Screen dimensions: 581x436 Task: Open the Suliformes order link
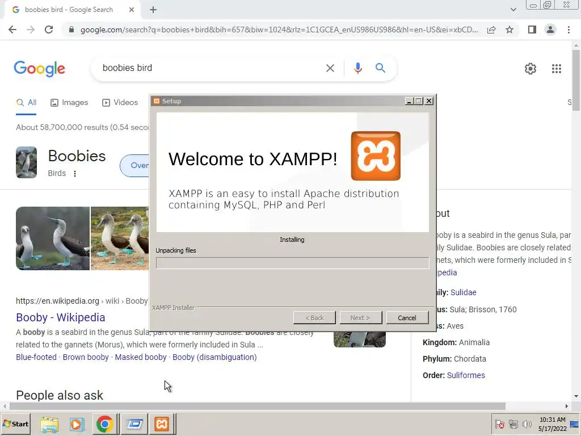(466, 375)
